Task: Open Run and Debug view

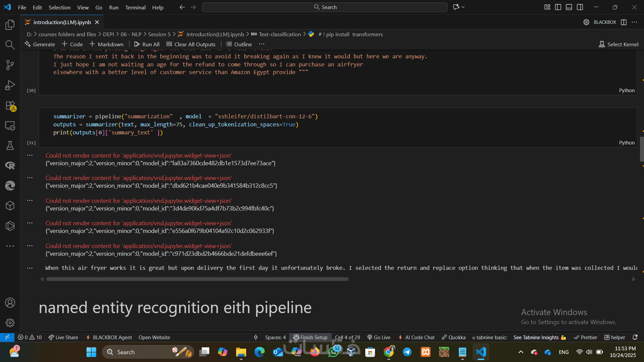Action: pos(10,85)
